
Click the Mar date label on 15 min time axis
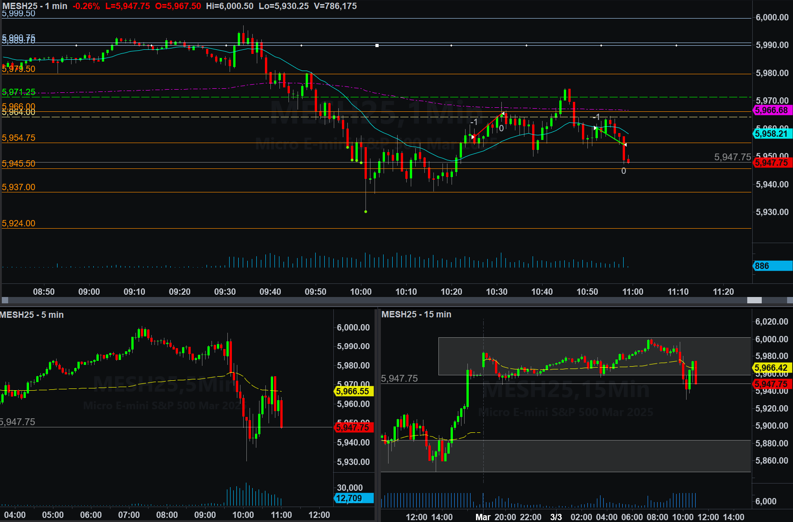tap(483, 517)
